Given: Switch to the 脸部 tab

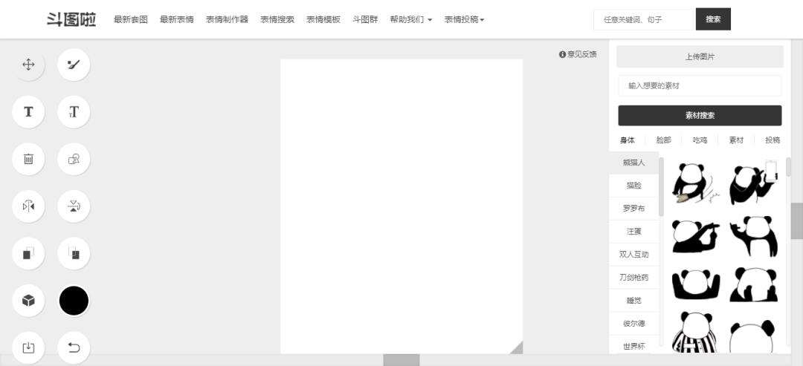Looking at the screenshot, I should 663,140.
